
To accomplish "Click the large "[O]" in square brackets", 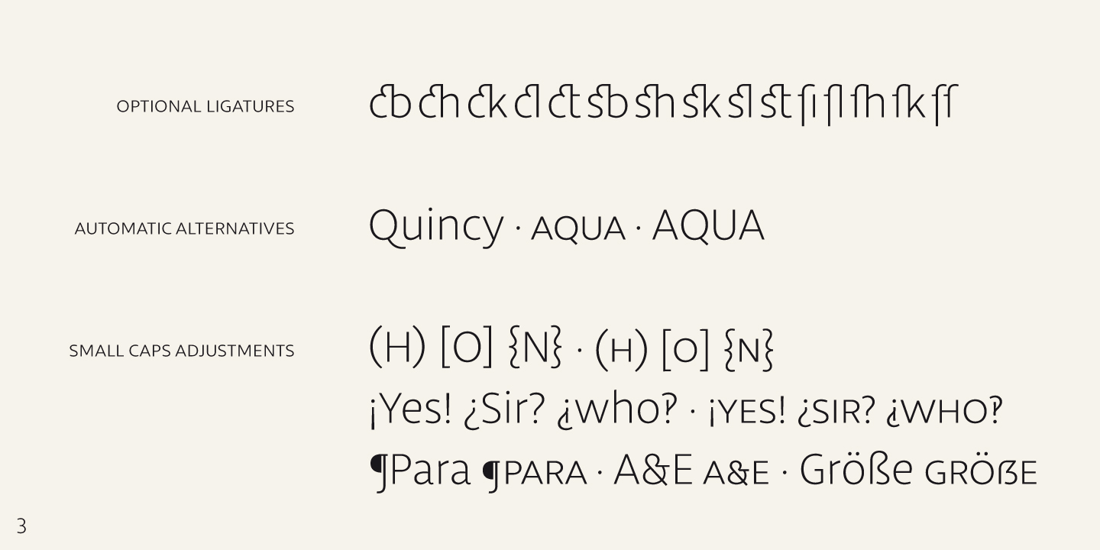I will tap(467, 348).
